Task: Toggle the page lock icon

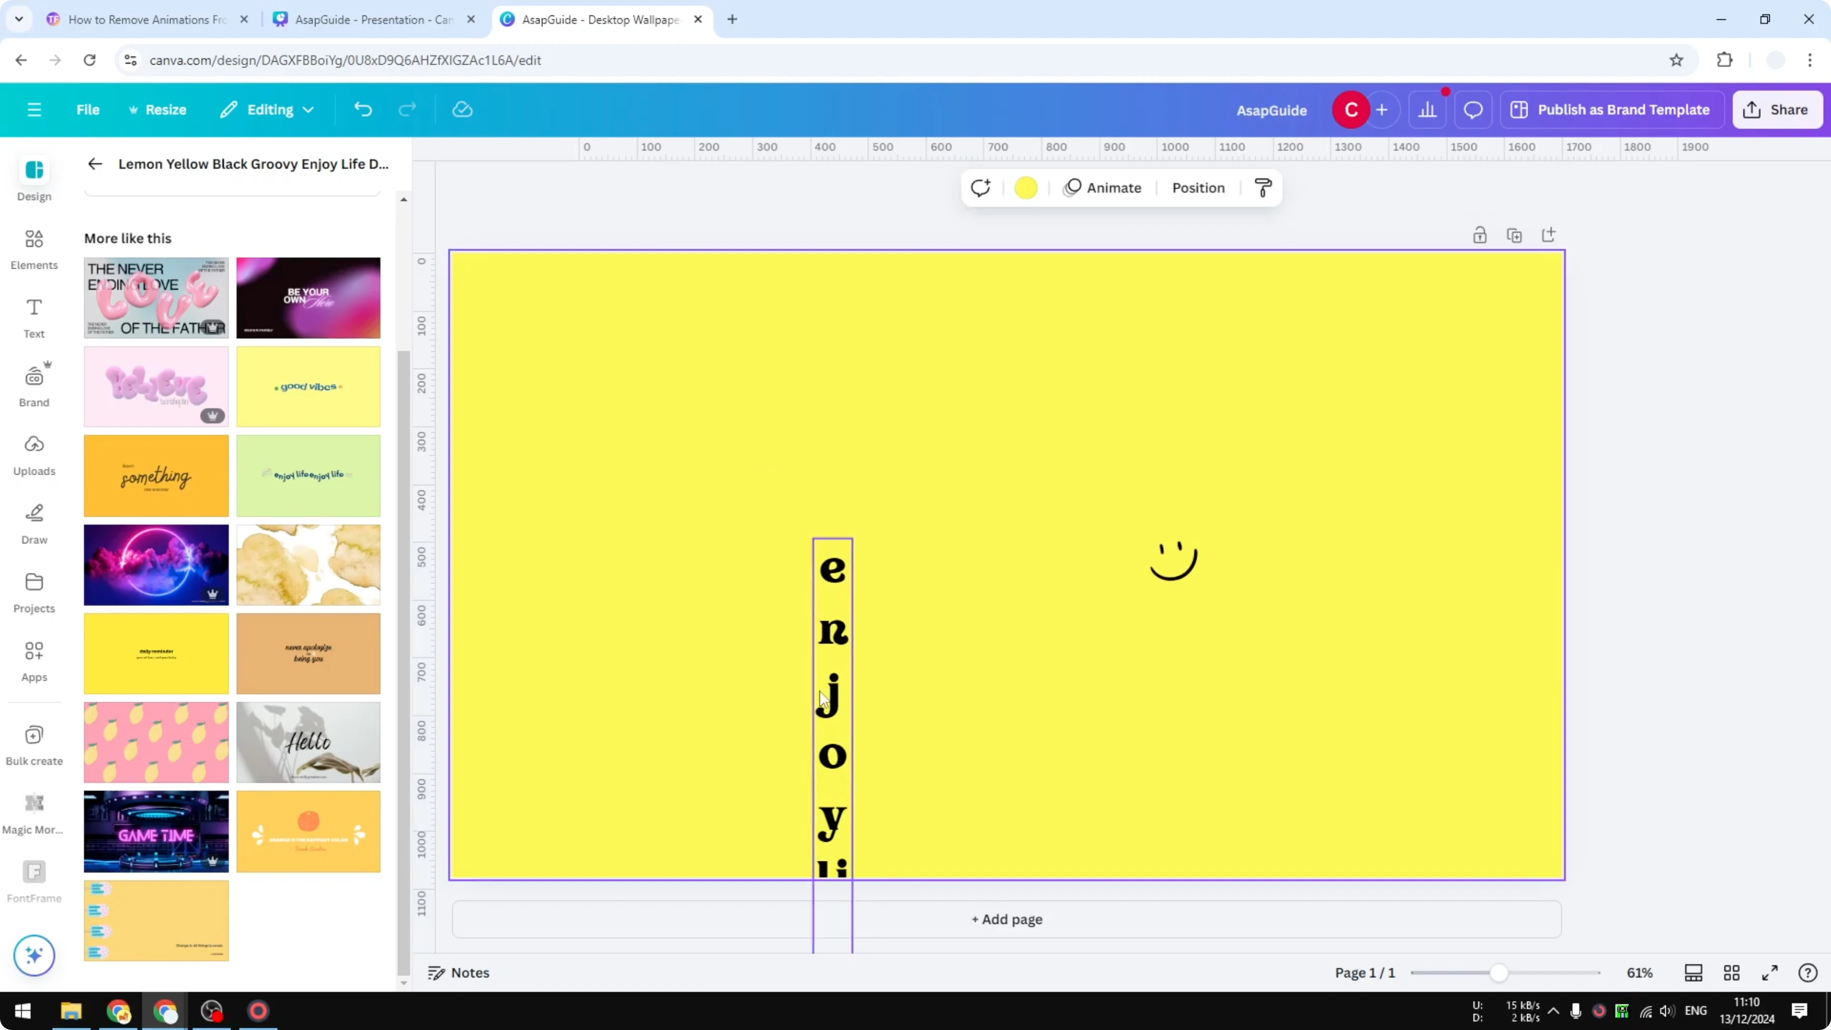Action: tap(1479, 234)
